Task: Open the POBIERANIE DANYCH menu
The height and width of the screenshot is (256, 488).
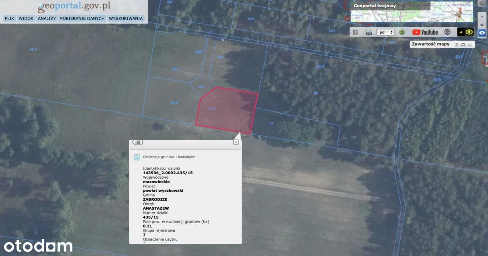Action: click(x=82, y=18)
